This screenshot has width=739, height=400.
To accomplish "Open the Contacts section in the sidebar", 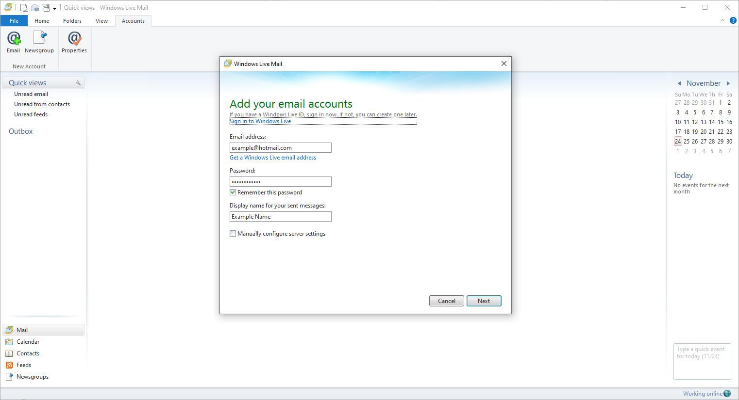I will 43,353.
